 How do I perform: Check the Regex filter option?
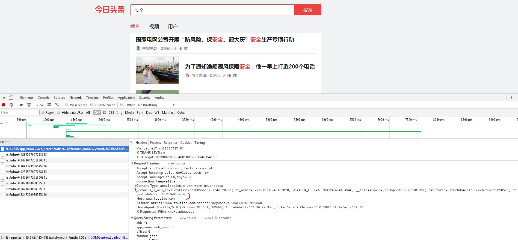[x=42, y=112]
